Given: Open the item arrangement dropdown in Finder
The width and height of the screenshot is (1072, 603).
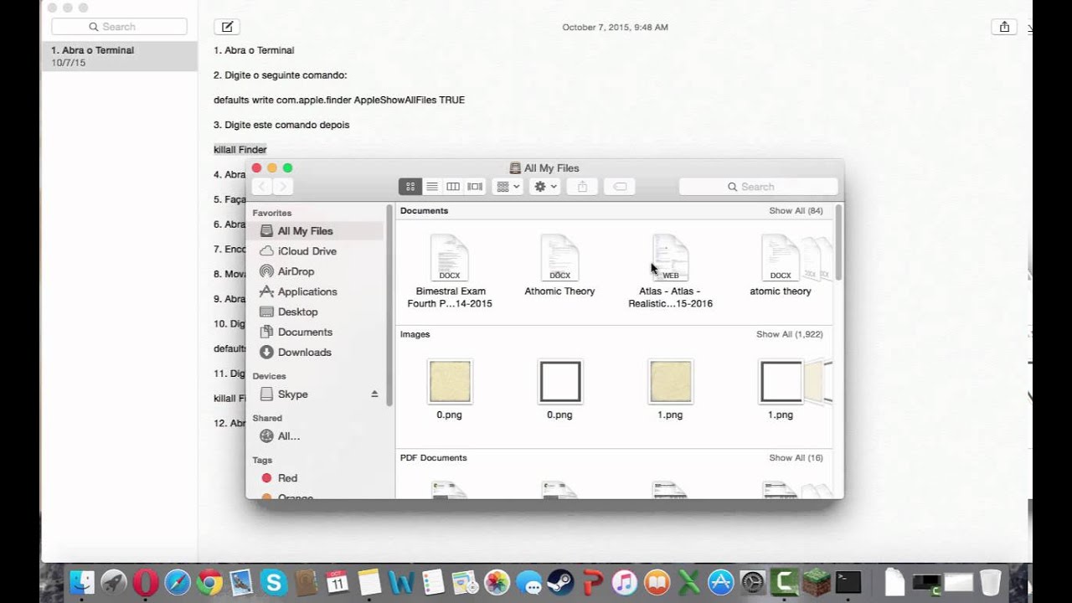Looking at the screenshot, I should click(508, 187).
